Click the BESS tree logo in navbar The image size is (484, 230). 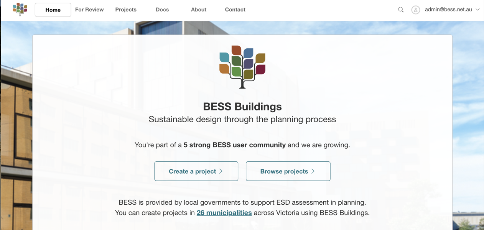pyautogui.click(x=20, y=9)
